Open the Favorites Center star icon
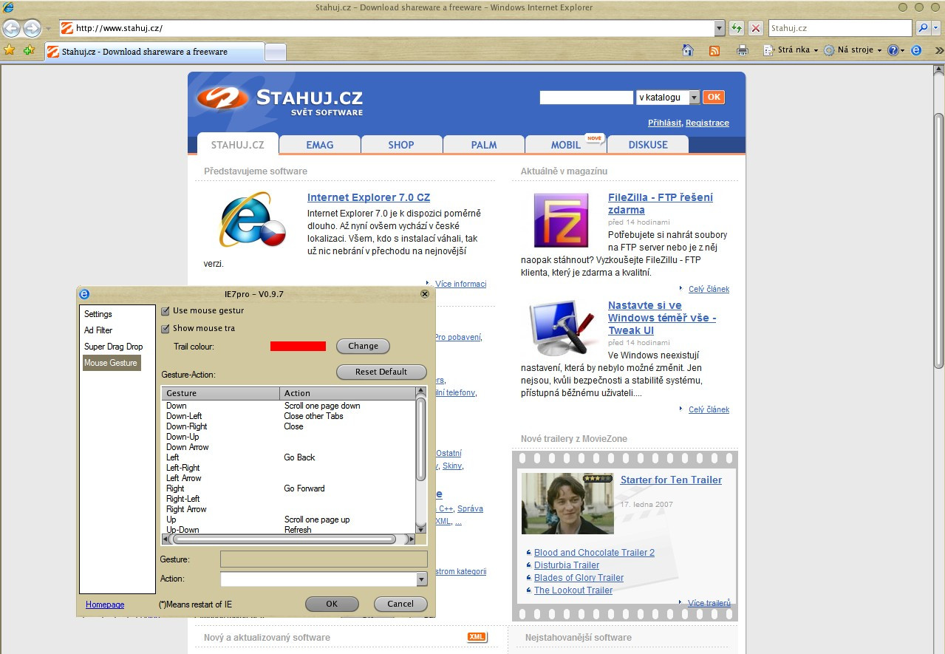Image resolution: width=945 pixels, height=654 pixels. 10,50
